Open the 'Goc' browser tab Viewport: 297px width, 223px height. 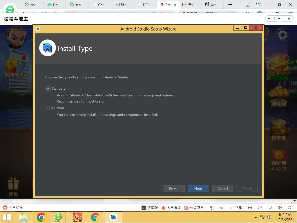pyautogui.click(x=98, y=5)
